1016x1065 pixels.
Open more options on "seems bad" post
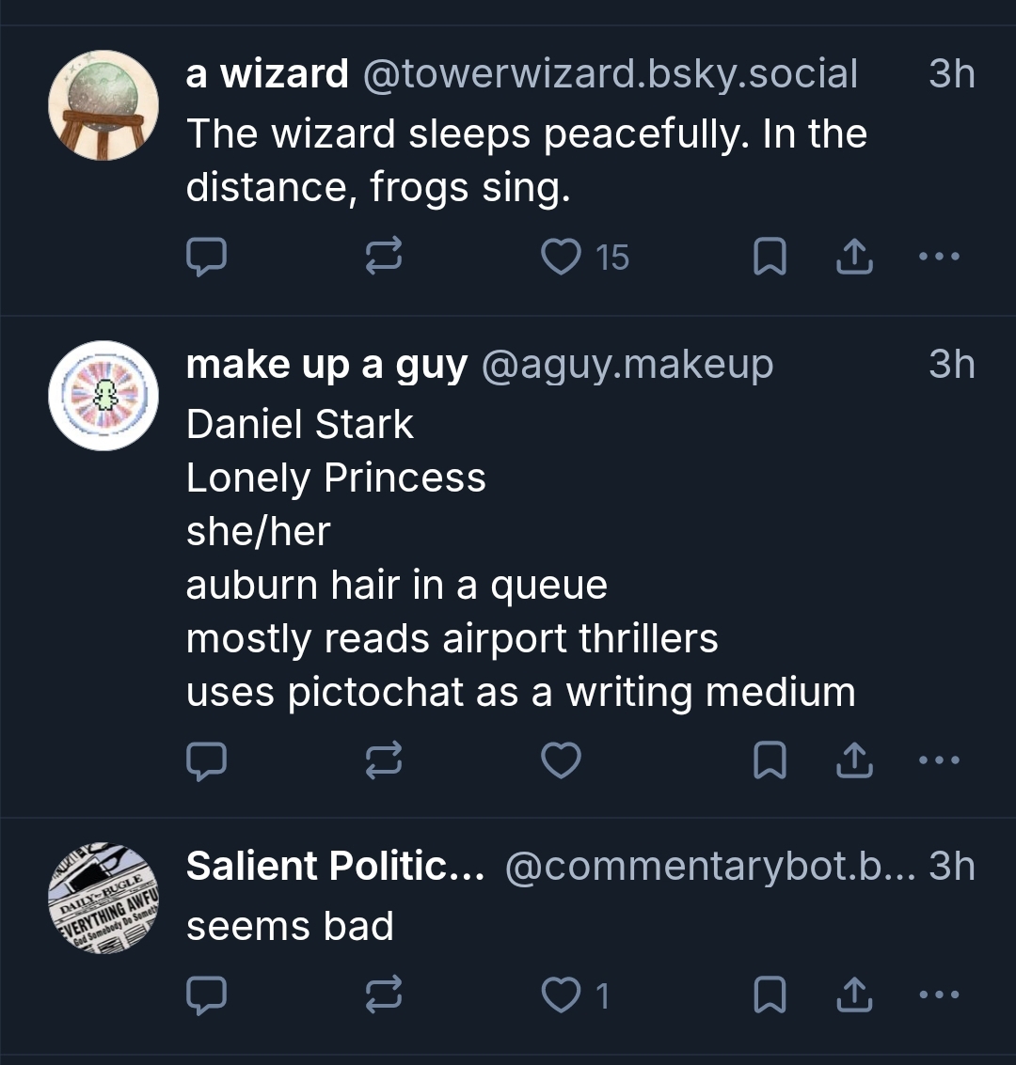941,995
